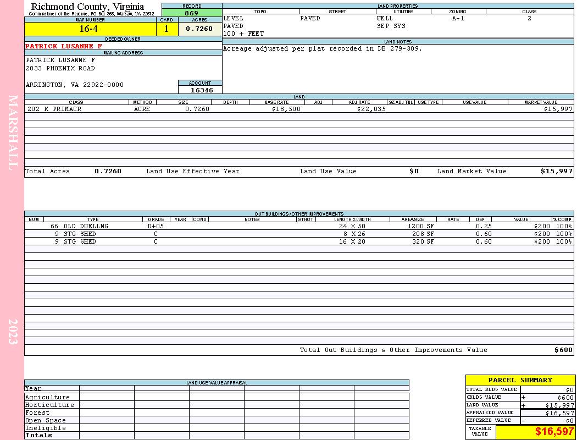Click the 1200 SF area cell
Viewport: 577px width, 440px height.
pyautogui.click(x=420, y=227)
